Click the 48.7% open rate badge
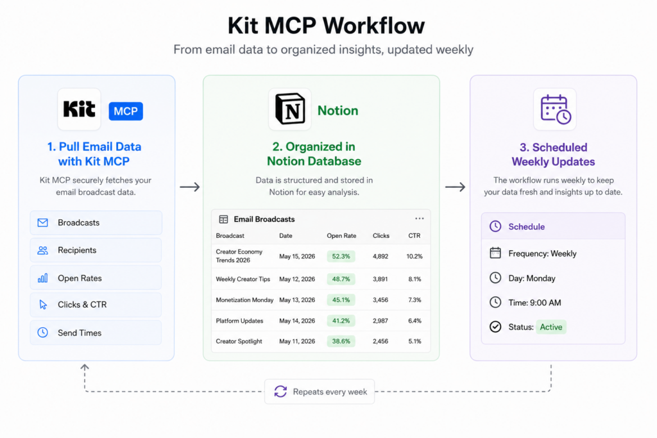 click(x=341, y=279)
